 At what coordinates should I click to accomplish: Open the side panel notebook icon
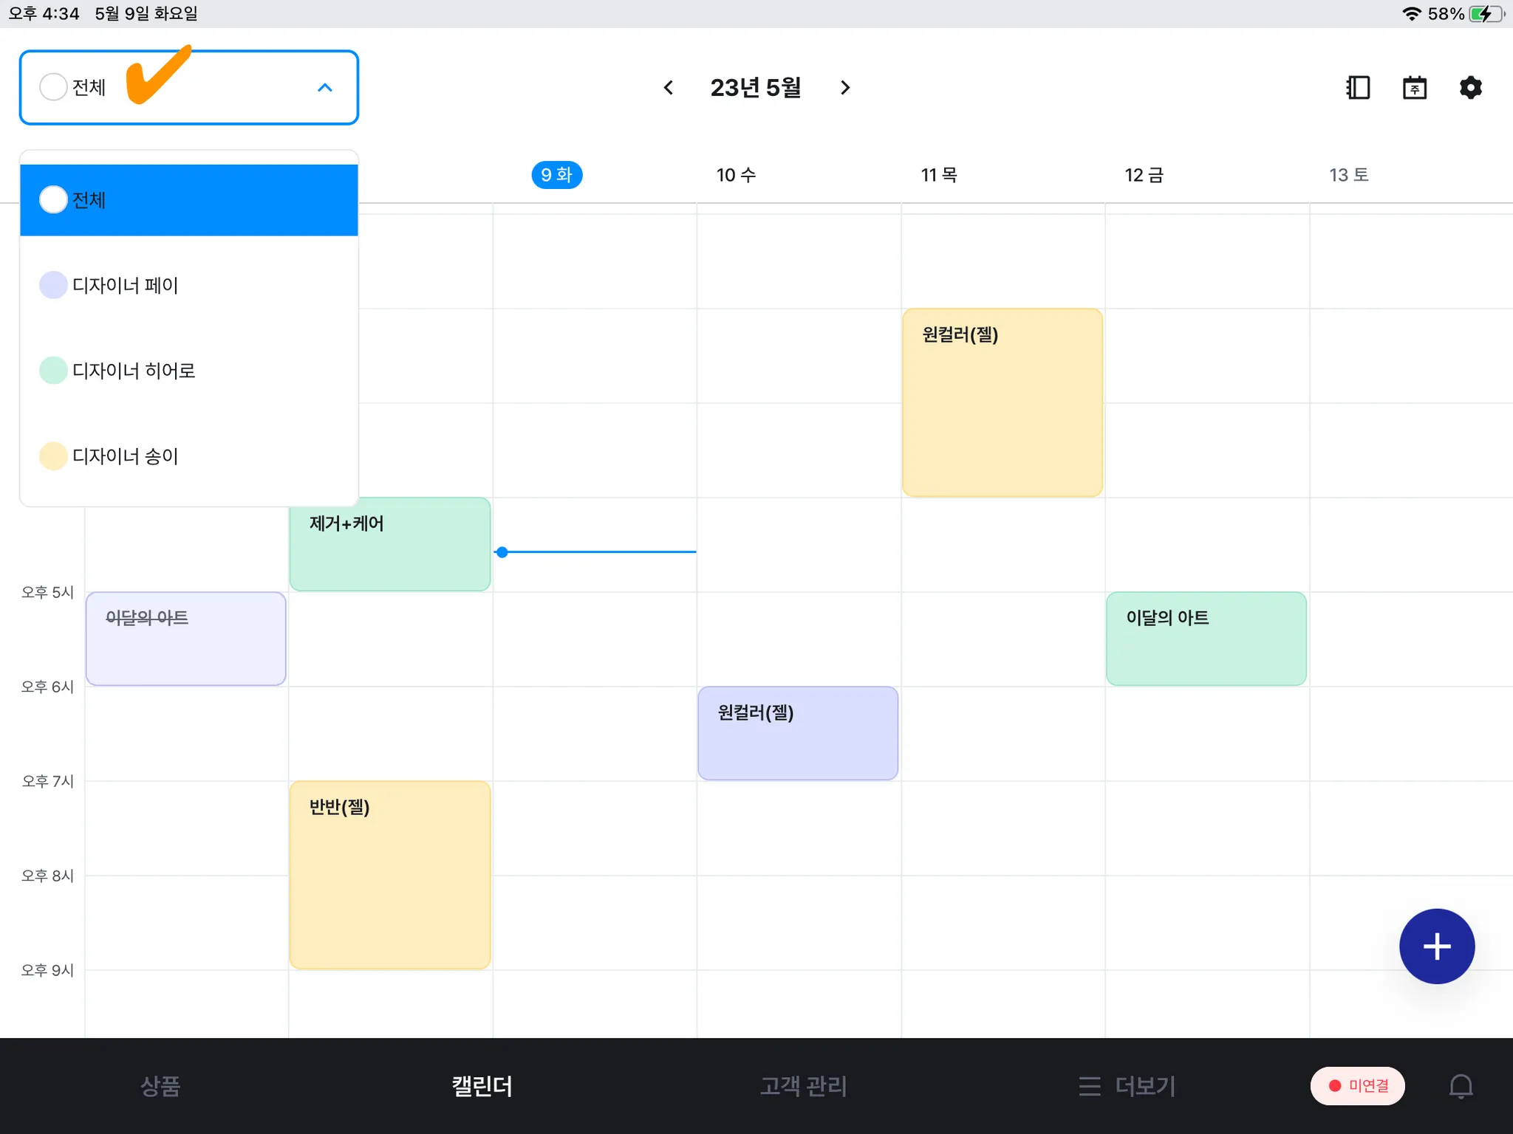[1358, 88]
